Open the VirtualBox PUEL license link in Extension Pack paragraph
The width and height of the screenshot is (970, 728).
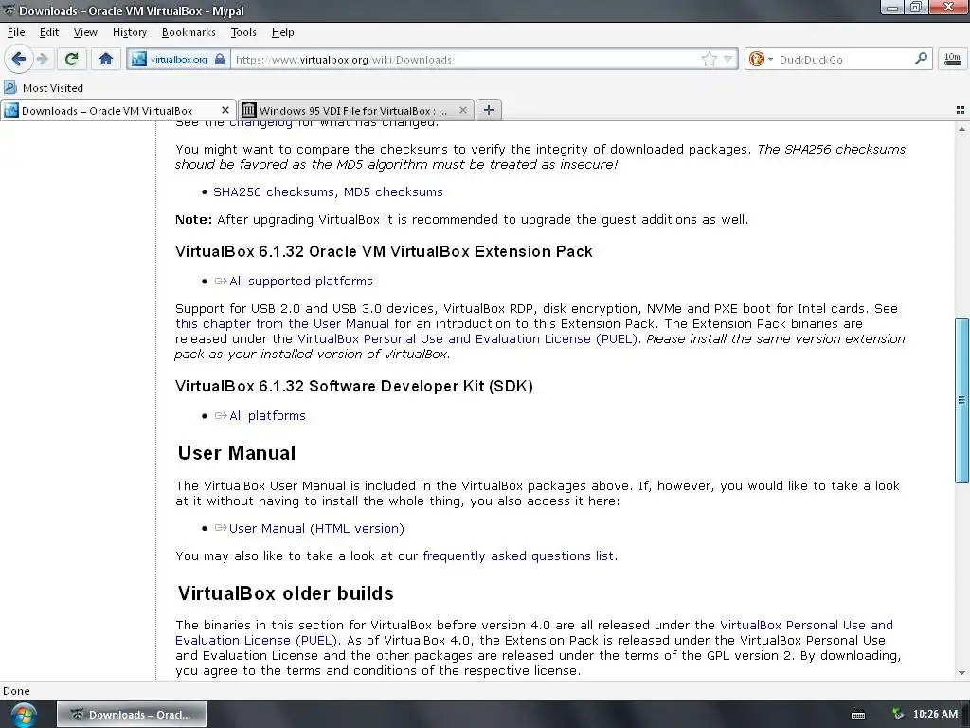click(468, 339)
